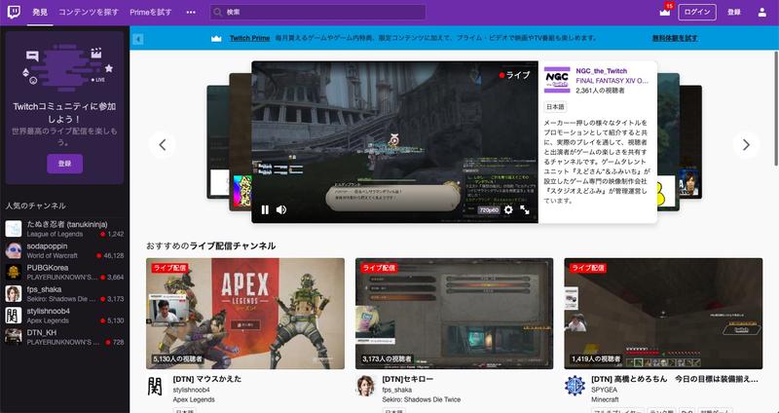Screen dimensions: 779x413
Task: Select the 日本語 tag in featured panel
Action: coord(555,107)
